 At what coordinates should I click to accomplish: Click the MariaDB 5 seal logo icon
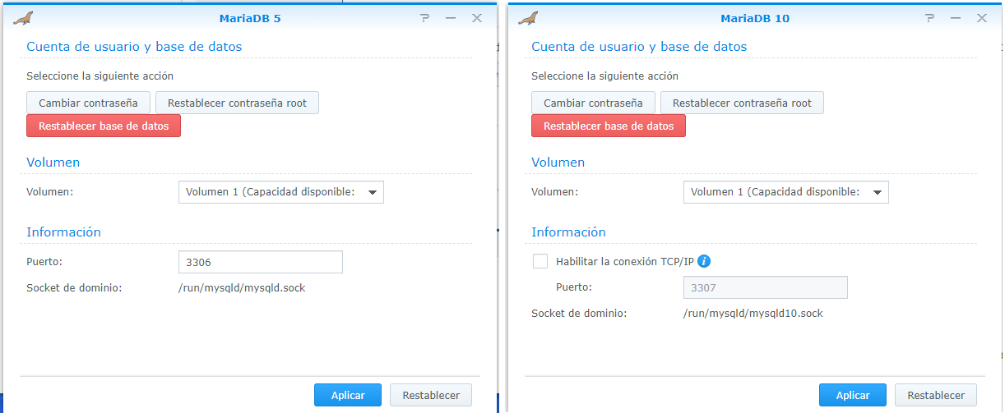click(x=24, y=18)
